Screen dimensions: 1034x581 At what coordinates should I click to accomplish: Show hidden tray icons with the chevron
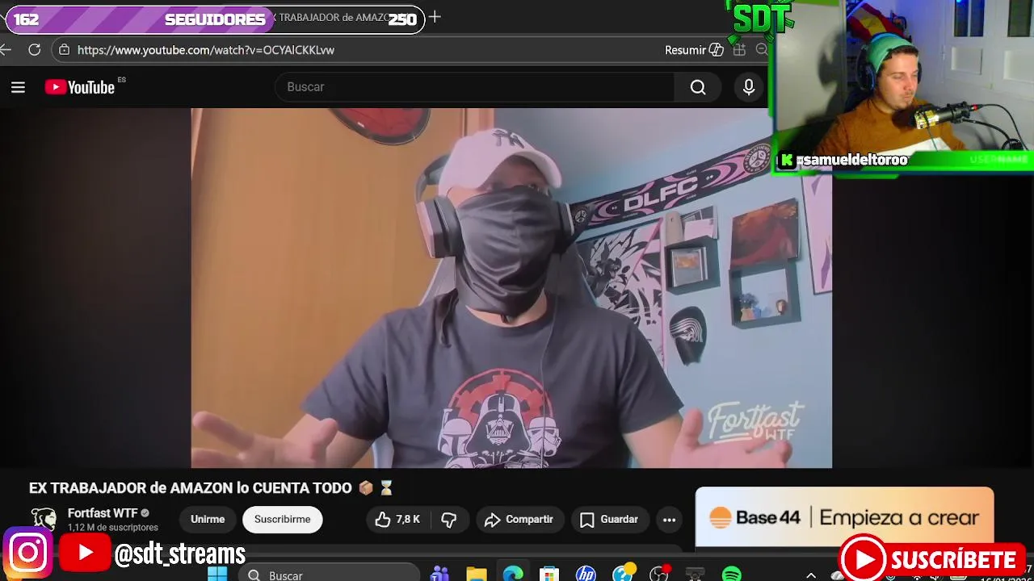pos(811,575)
